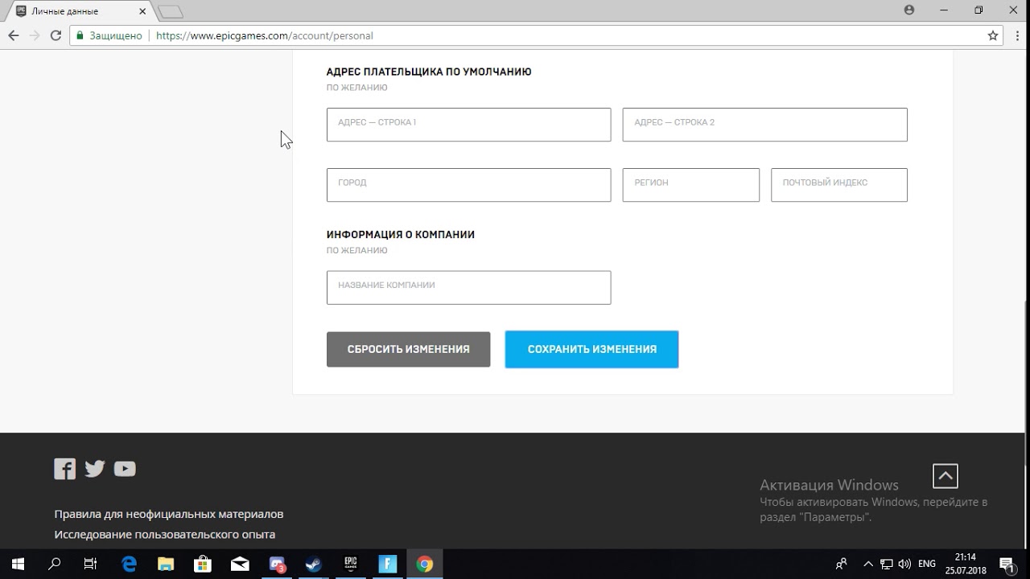Switch the ENG input language indicator

click(x=927, y=564)
